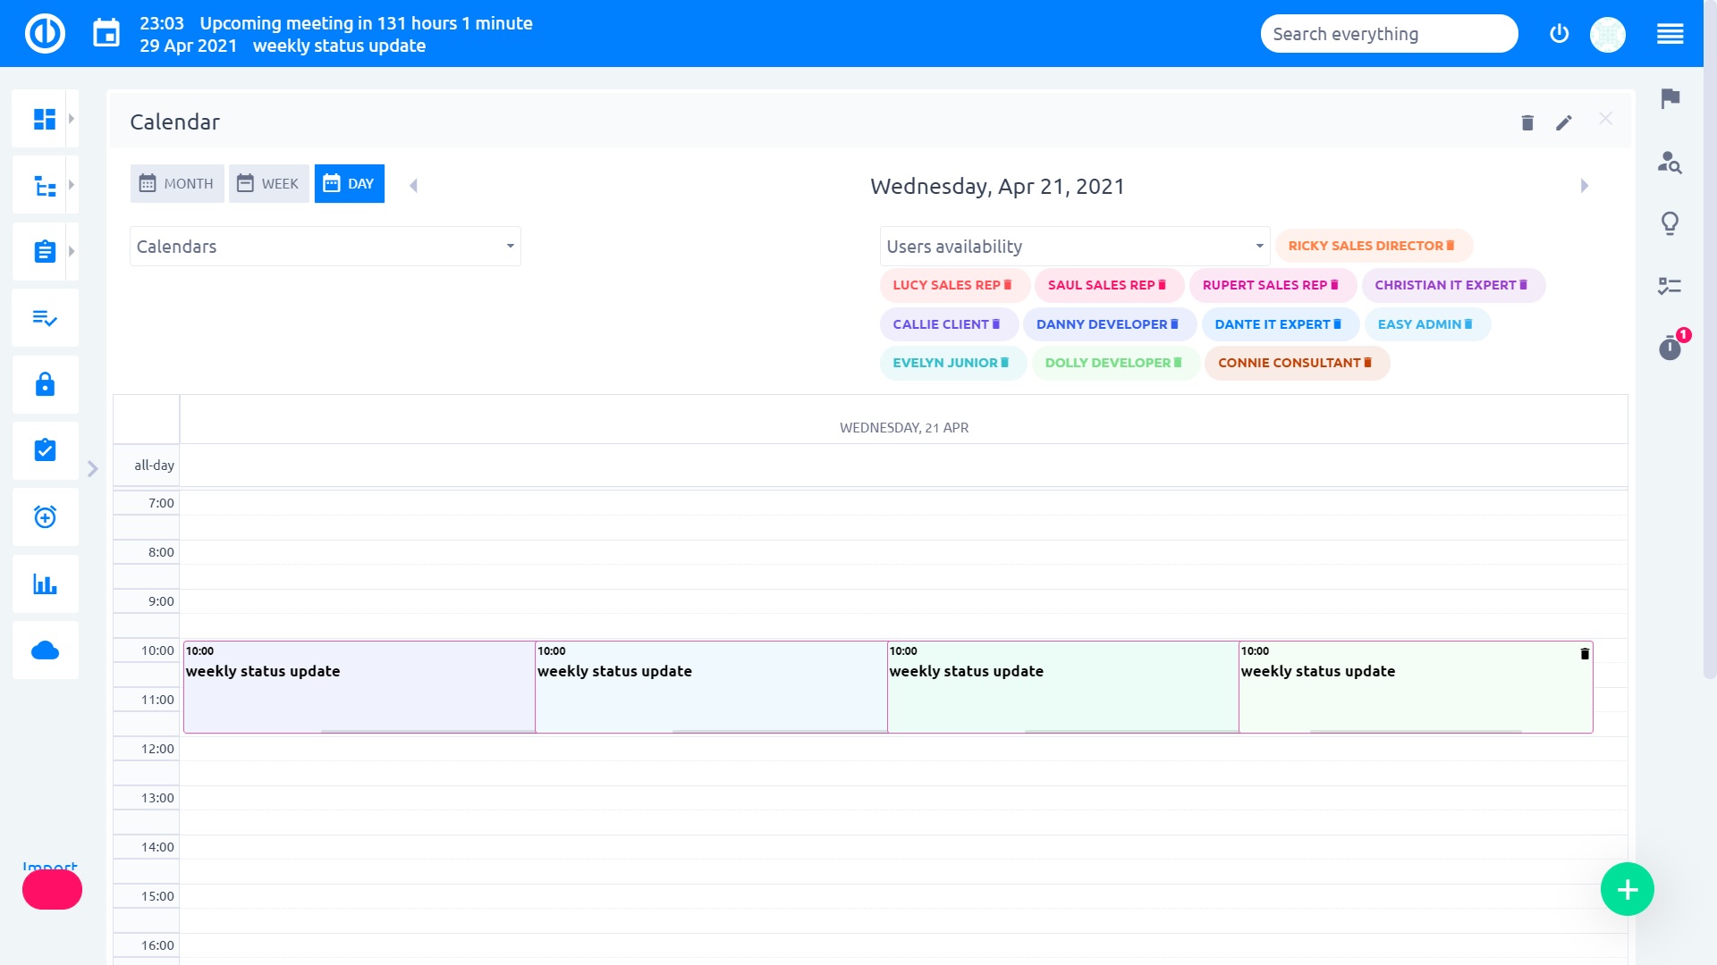Image resolution: width=1717 pixels, height=965 pixels.
Task: Remove Lucy Sales Rep availability tag
Action: point(1008,285)
